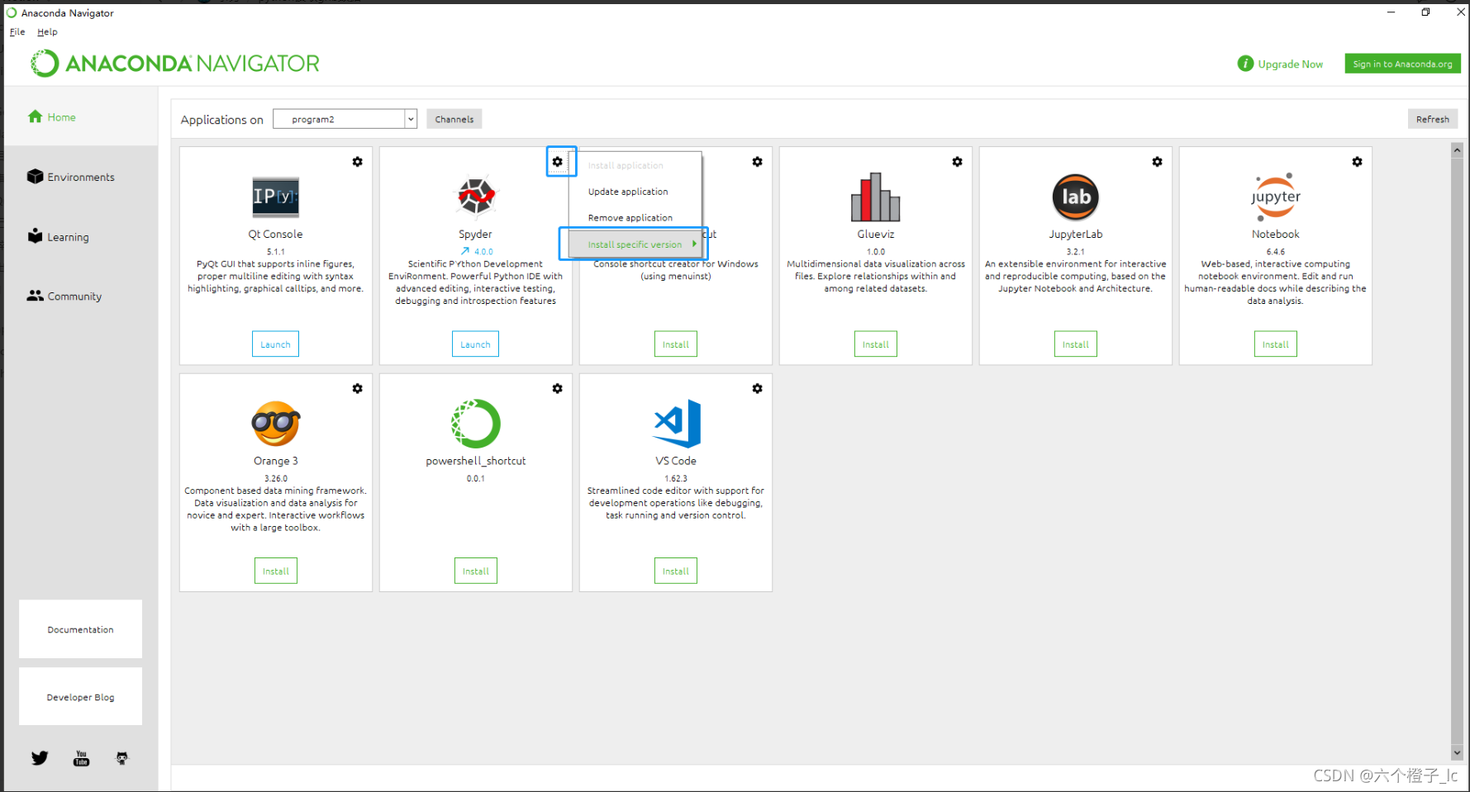
Task: Open the Home section
Action: [x=52, y=117]
